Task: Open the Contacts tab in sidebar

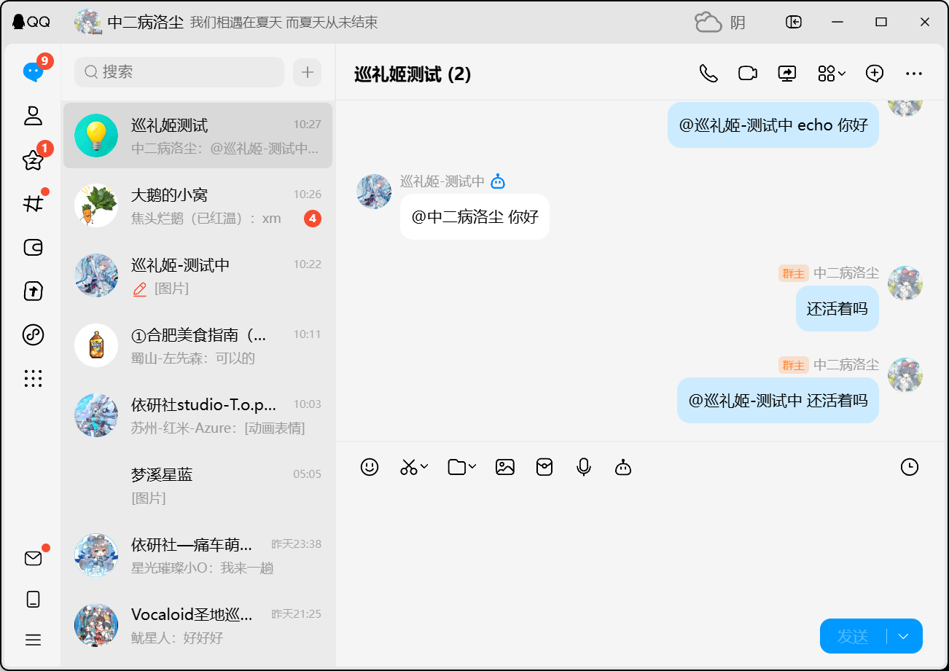Action: tap(33, 115)
